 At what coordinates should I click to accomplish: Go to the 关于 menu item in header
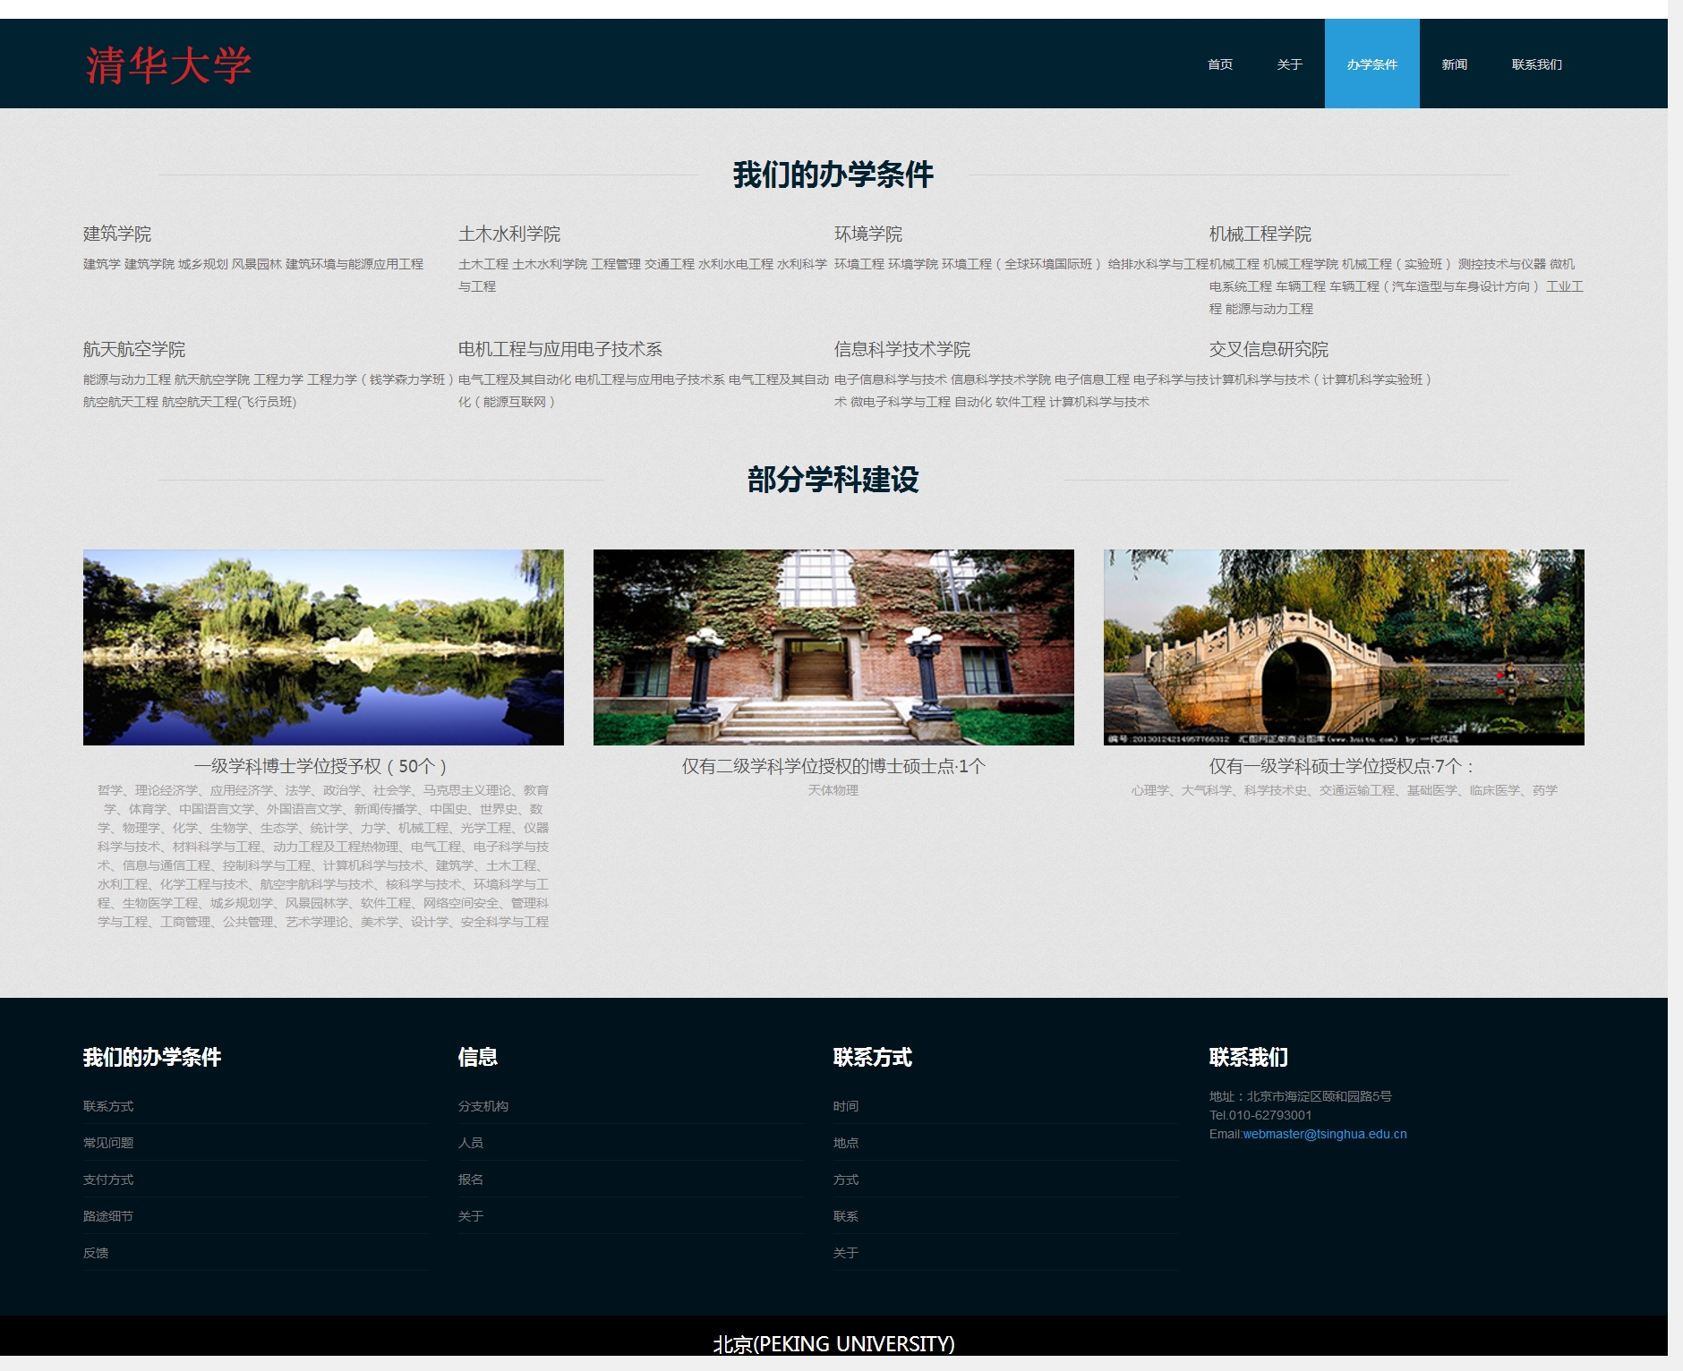1289,64
